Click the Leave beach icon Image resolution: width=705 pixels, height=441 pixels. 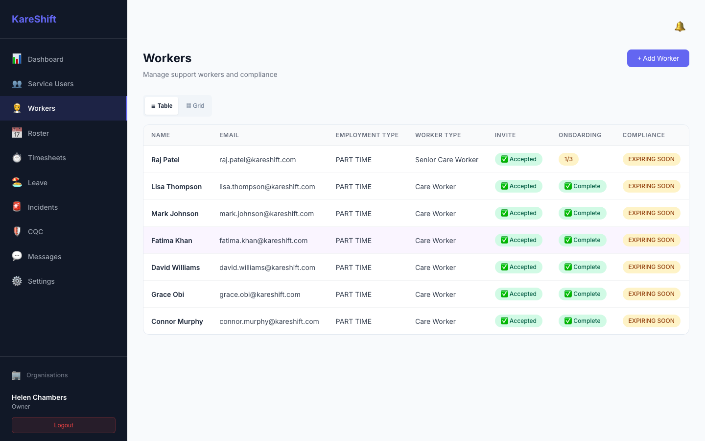click(17, 182)
